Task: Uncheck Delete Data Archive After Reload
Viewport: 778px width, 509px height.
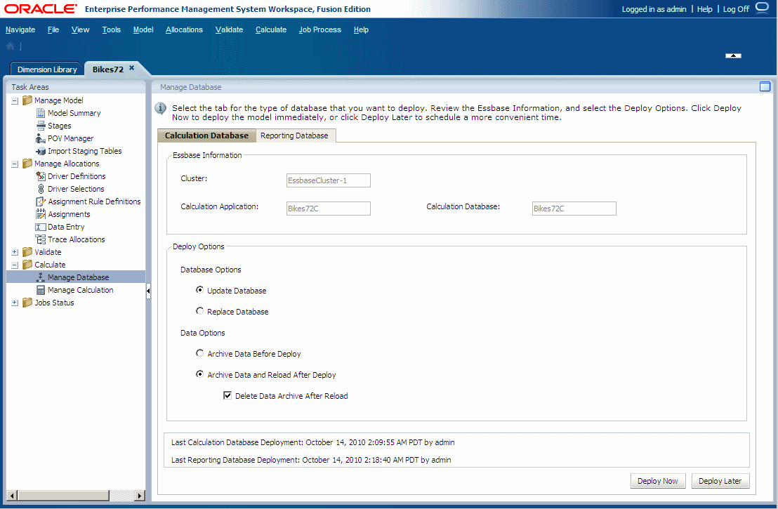Action: [x=228, y=395]
